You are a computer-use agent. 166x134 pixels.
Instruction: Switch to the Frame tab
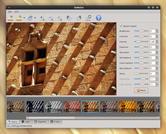pos(55,122)
